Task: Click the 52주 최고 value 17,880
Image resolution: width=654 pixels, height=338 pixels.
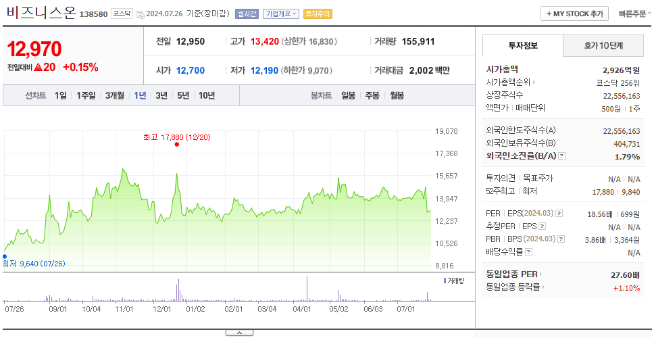Action: coord(603,192)
